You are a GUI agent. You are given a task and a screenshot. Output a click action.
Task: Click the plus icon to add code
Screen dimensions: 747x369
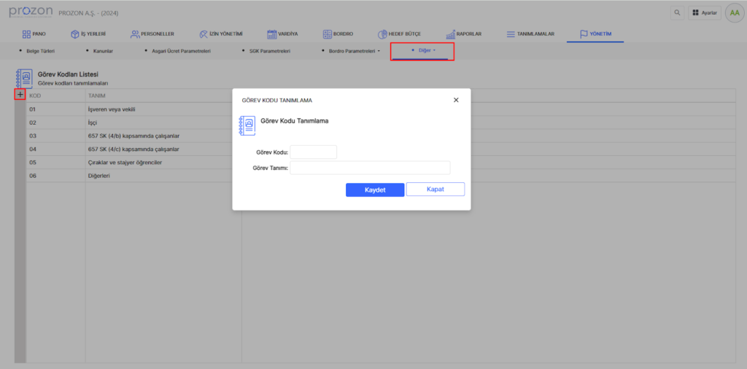pyautogui.click(x=20, y=95)
